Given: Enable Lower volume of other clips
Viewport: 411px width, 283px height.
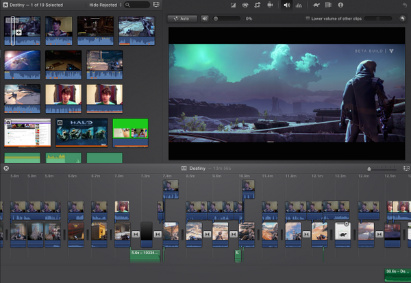Looking at the screenshot, I should (308, 19).
